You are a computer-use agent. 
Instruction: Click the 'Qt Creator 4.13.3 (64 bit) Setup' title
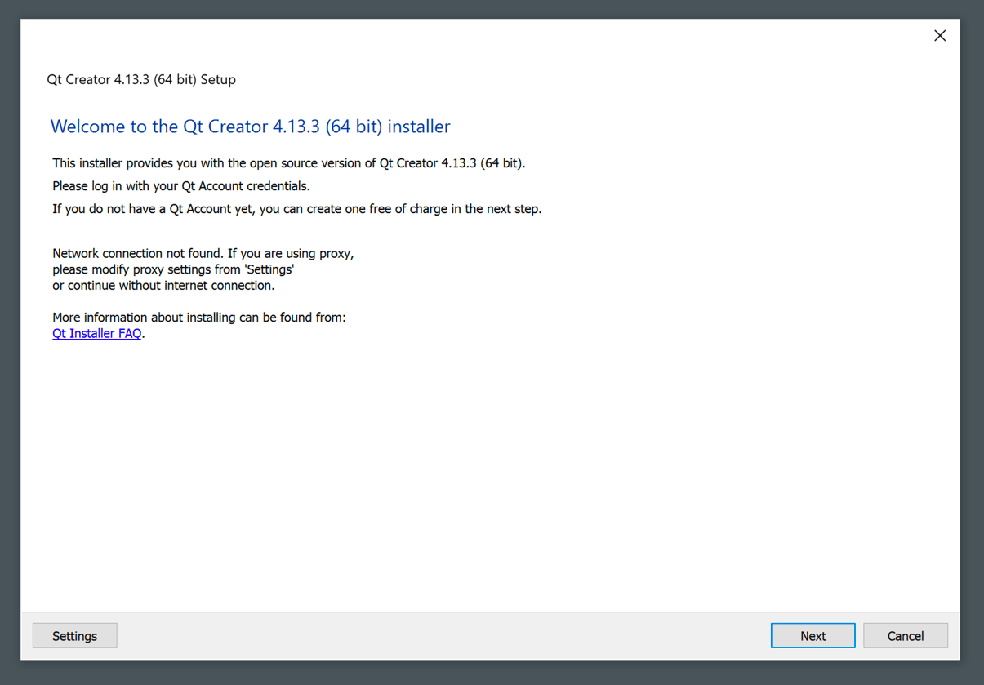pos(141,79)
